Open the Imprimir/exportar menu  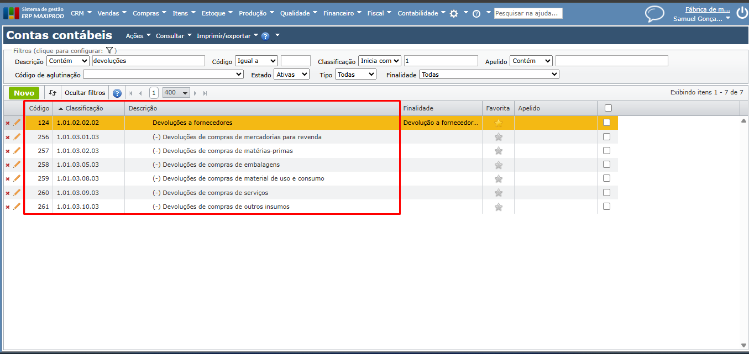227,36
